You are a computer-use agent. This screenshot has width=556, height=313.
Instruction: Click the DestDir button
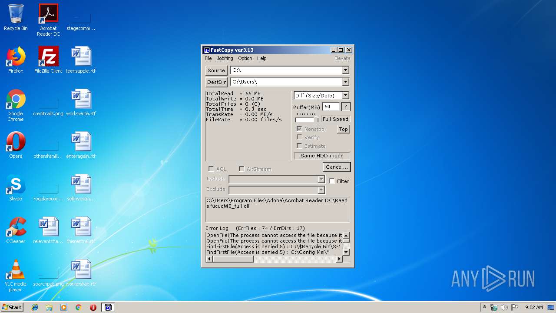(216, 82)
